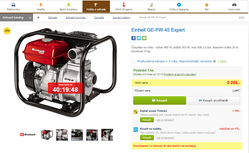Share product via Twitter icon
The width and height of the screenshot is (249, 153).
tap(139, 38)
